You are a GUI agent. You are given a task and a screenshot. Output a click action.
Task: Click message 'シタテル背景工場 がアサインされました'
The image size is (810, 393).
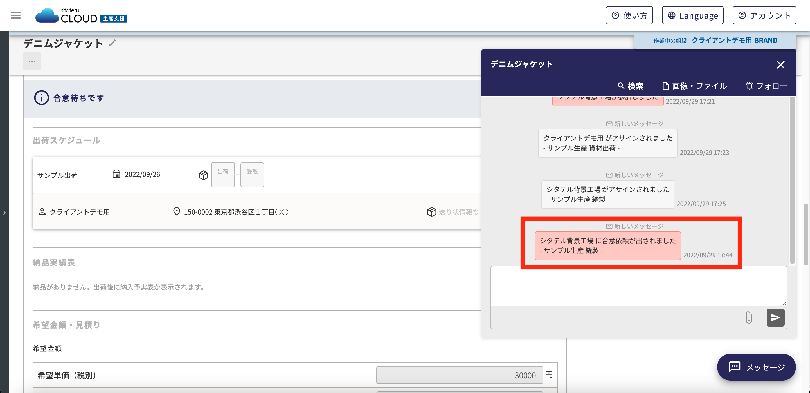[x=607, y=194]
